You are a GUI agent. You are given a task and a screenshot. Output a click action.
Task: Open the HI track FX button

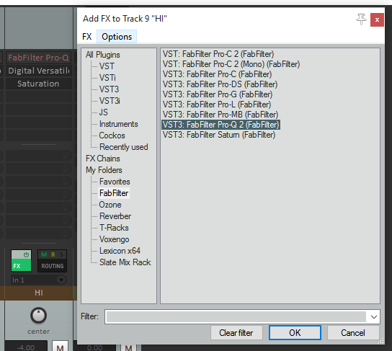pos(21,265)
